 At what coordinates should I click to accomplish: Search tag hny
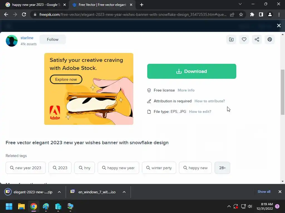(x=85, y=168)
